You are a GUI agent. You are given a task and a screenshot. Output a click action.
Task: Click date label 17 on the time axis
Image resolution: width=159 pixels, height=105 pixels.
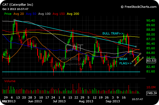pyautogui.click(x=47, y=97)
